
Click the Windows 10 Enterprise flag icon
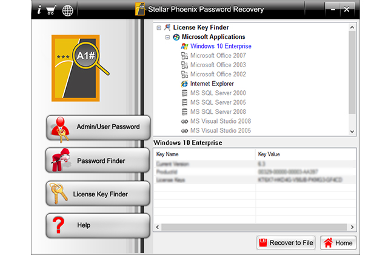point(184,47)
